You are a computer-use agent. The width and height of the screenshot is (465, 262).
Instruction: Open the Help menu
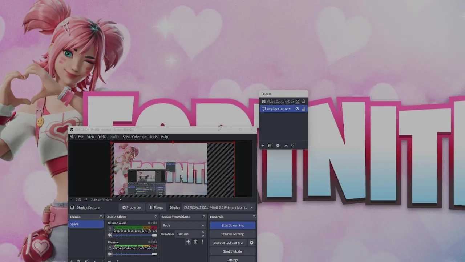tap(165, 137)
